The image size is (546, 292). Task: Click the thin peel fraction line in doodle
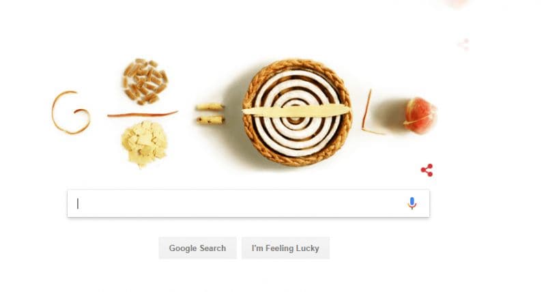click(143, 114)
